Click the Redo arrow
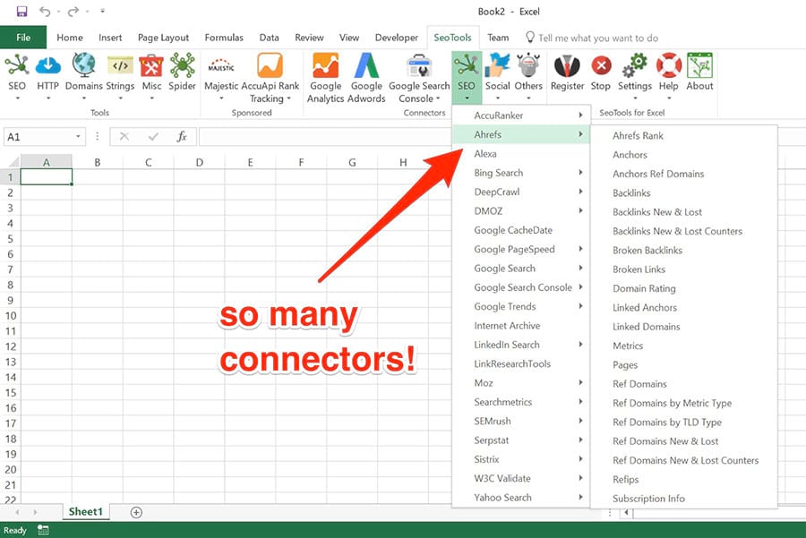Screen dimensions: 806x538 click(73, 12)
